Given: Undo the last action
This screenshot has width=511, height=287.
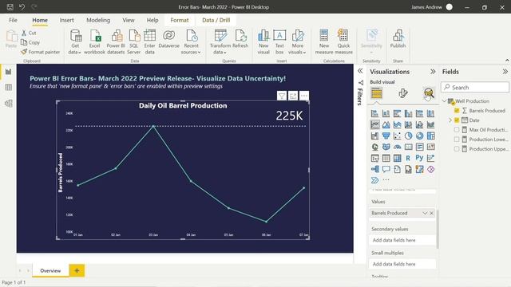Looking at the screenshot, I should click(x=22, y=7).
